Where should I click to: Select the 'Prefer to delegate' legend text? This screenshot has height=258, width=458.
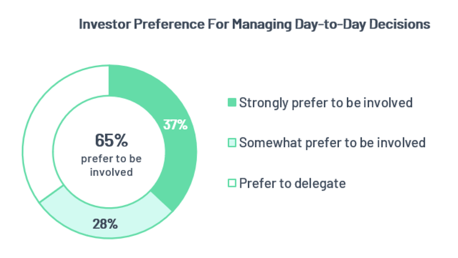click(x=293, y=183)
